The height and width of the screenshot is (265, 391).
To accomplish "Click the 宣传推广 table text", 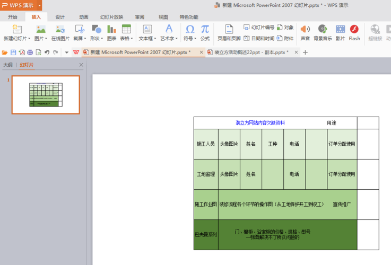I will (x=342, y=205).
